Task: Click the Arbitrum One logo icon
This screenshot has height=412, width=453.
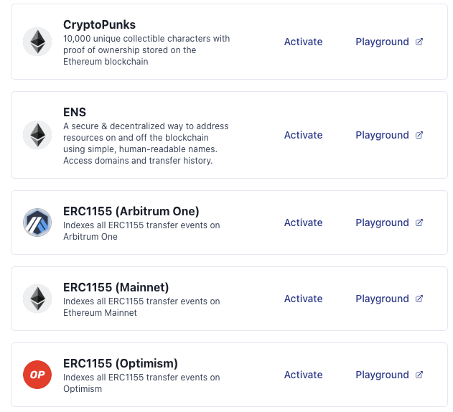Action: tap(37, 223)
